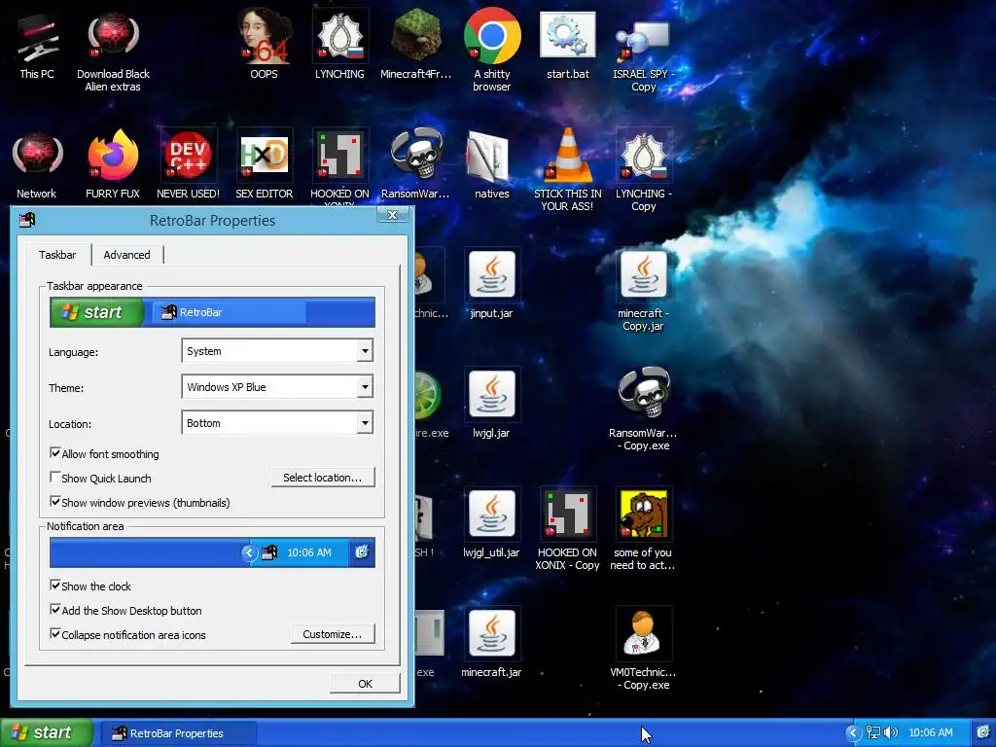Click the preview clock in Notification area
The height and width of the screenshot is (747, 996).
point(309,552)
